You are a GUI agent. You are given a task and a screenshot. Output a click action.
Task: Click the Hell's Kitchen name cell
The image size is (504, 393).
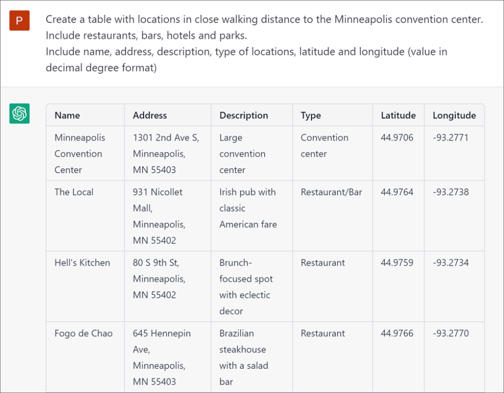pos(82,262)
